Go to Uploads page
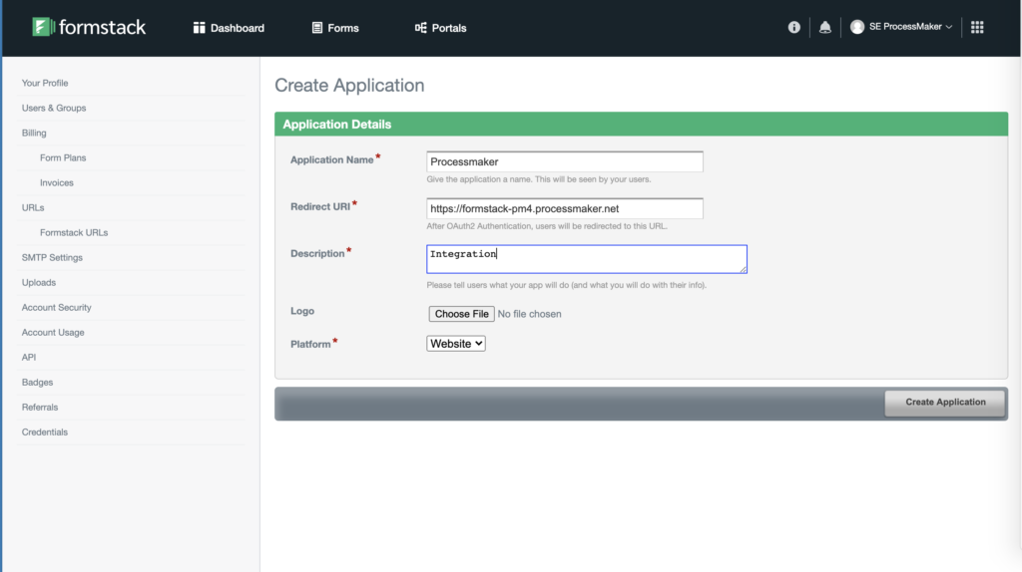This screenshot has width=1022, height=572. [39, 282]
